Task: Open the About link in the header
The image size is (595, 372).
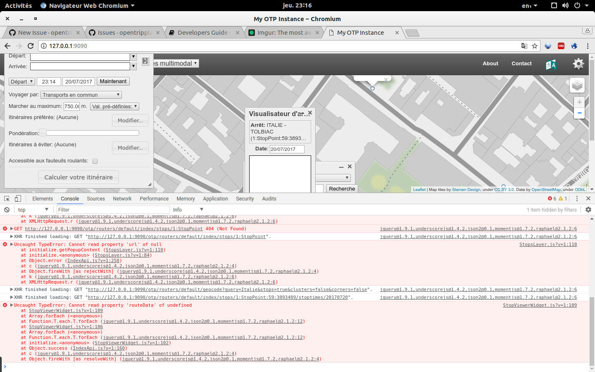Action: [490, 64]
